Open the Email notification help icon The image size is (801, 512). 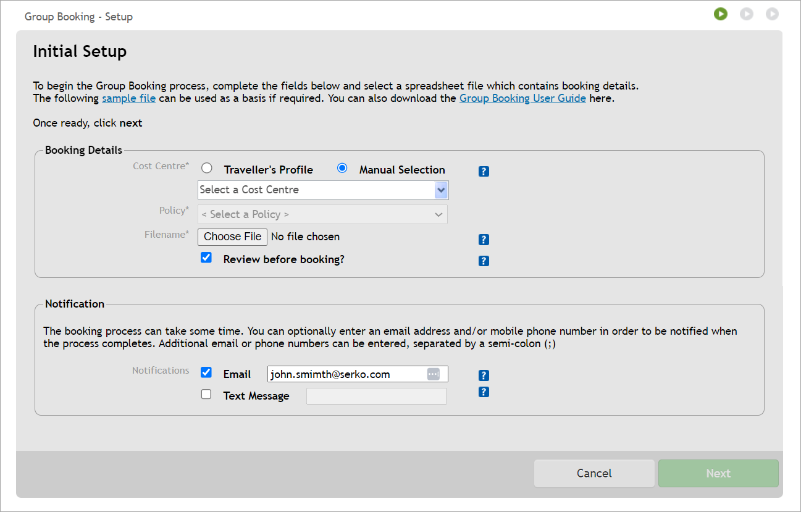click(483, 375)
